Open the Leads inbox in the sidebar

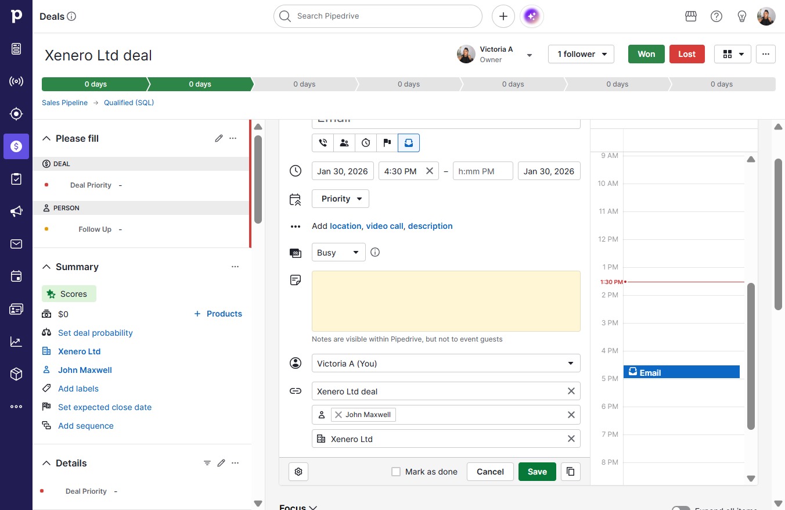pyautogui.click(x=16, y=49)
